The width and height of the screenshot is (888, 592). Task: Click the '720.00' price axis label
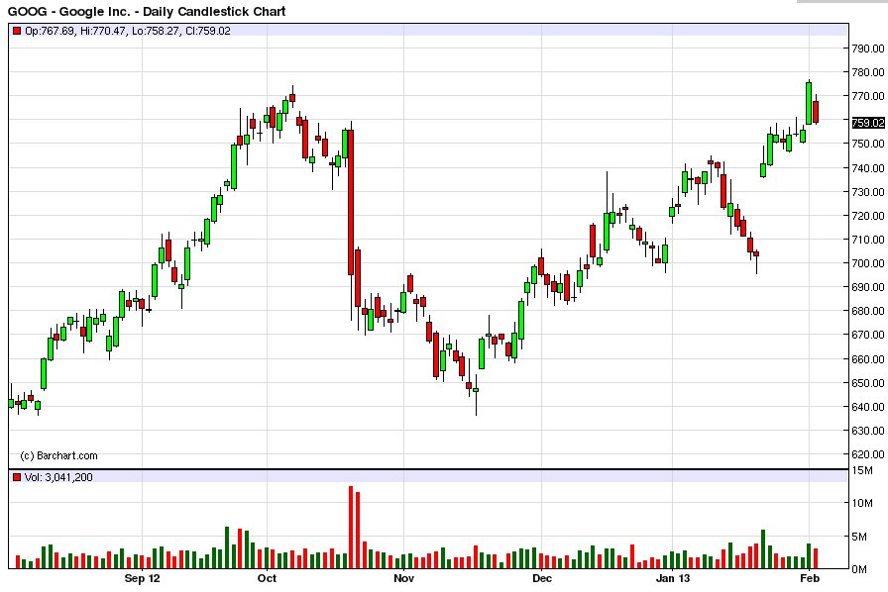point(867,216)
